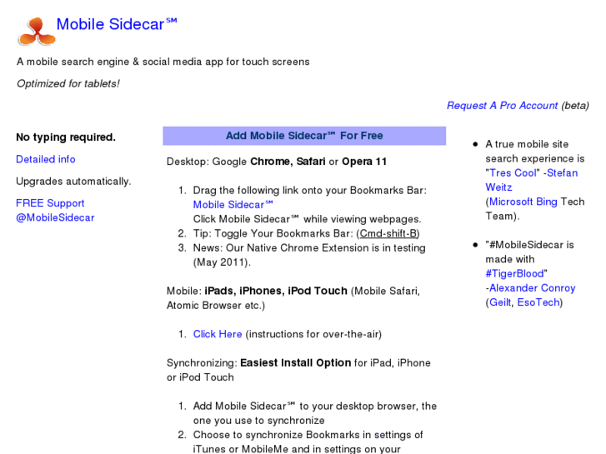Click the Mobile Sidecar bookmarklet link
Viewport: 606px width, 454px height.
[233, 205]
